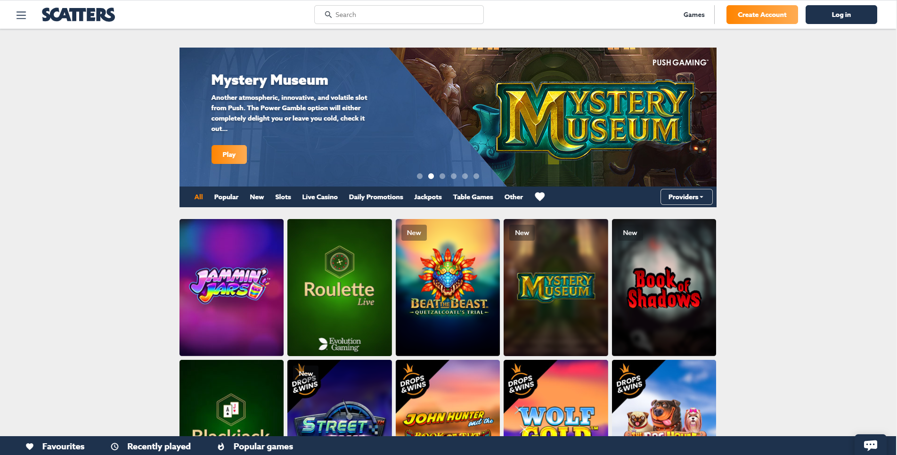Open the Jammin' Jars game thumbnail
This screenshot has height=455, width=897.
[231, 287]
